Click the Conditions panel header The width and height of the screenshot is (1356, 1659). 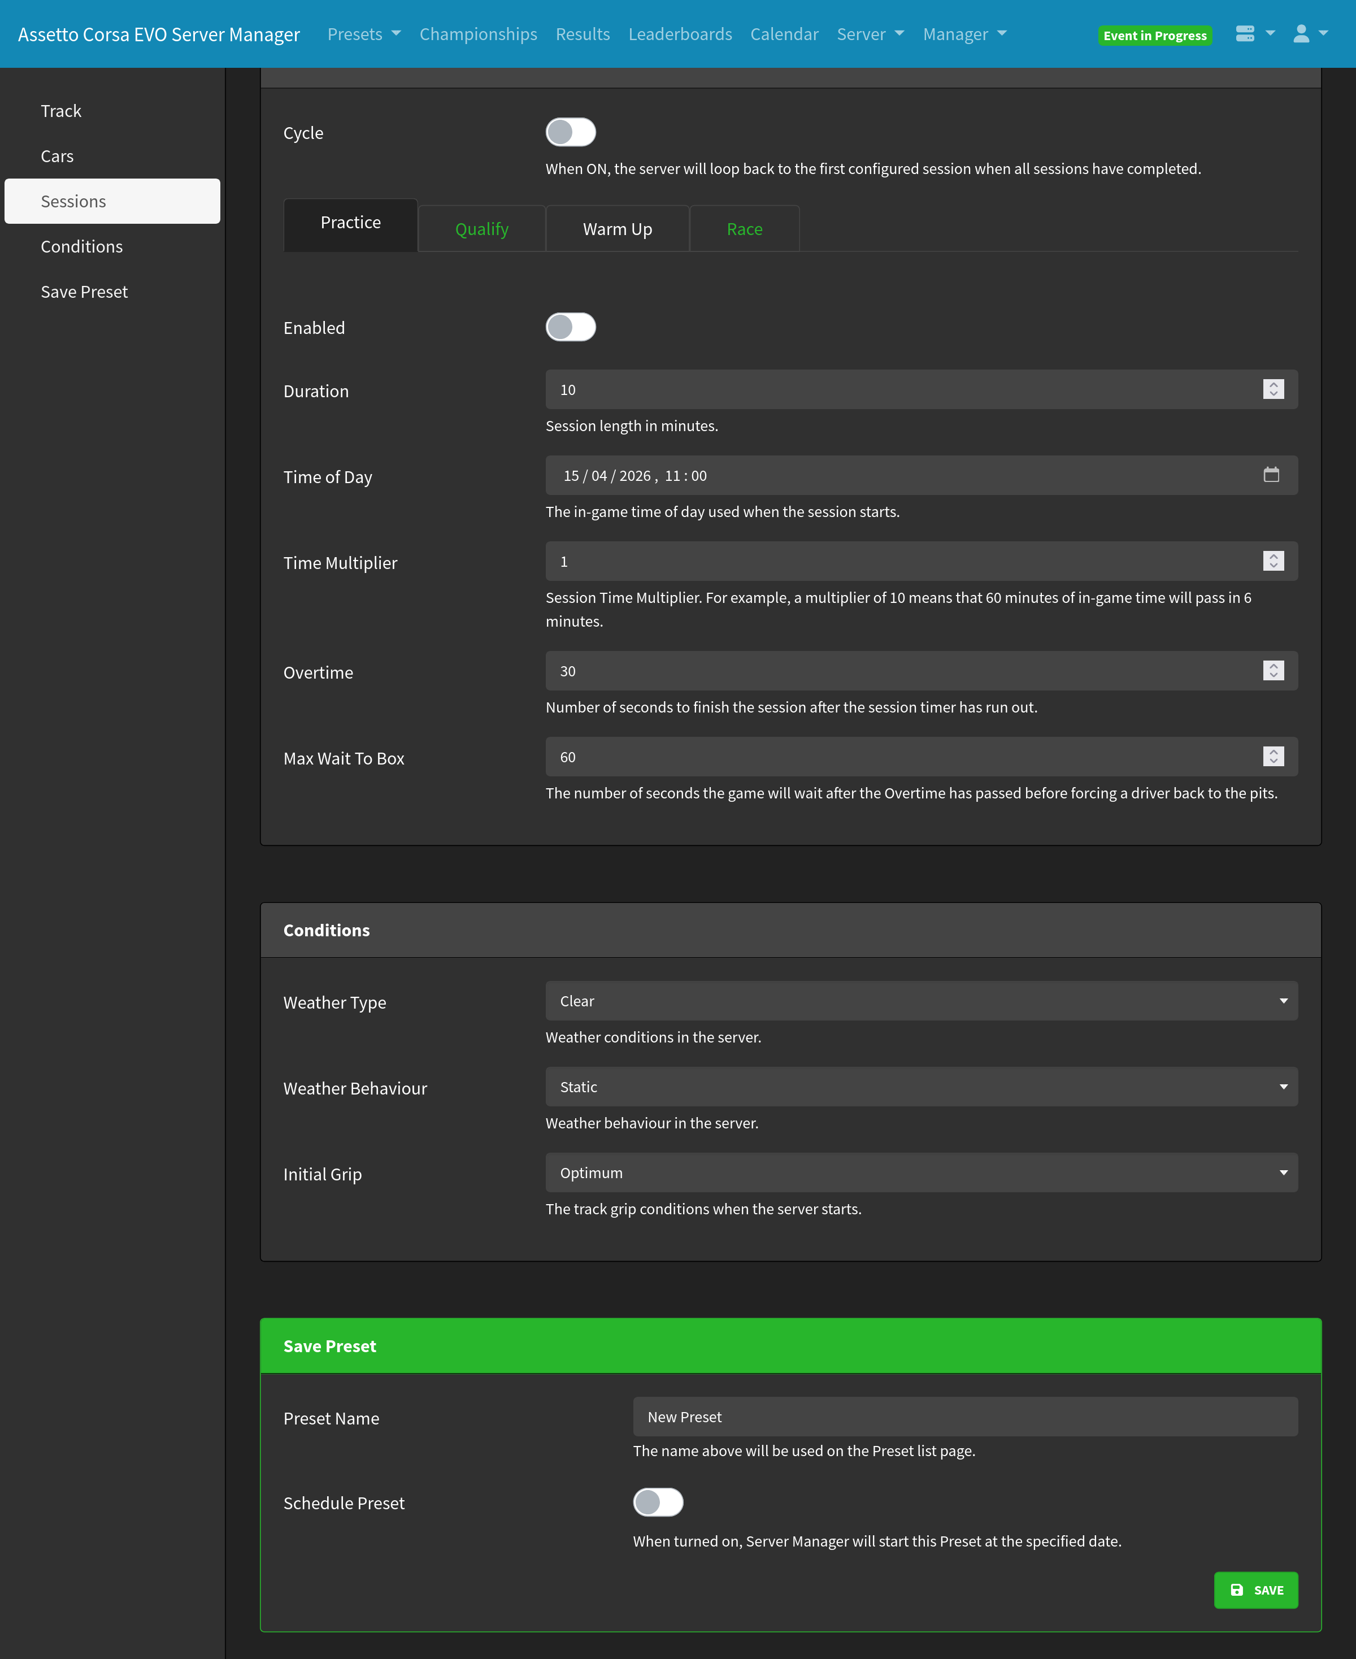(790, 930)
